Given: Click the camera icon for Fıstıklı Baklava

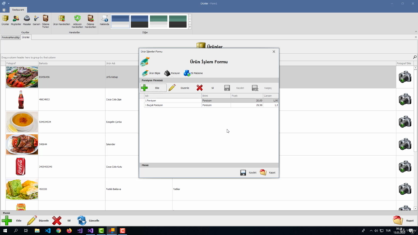Looking at the screenshot, I should click(x=405, y=189).
